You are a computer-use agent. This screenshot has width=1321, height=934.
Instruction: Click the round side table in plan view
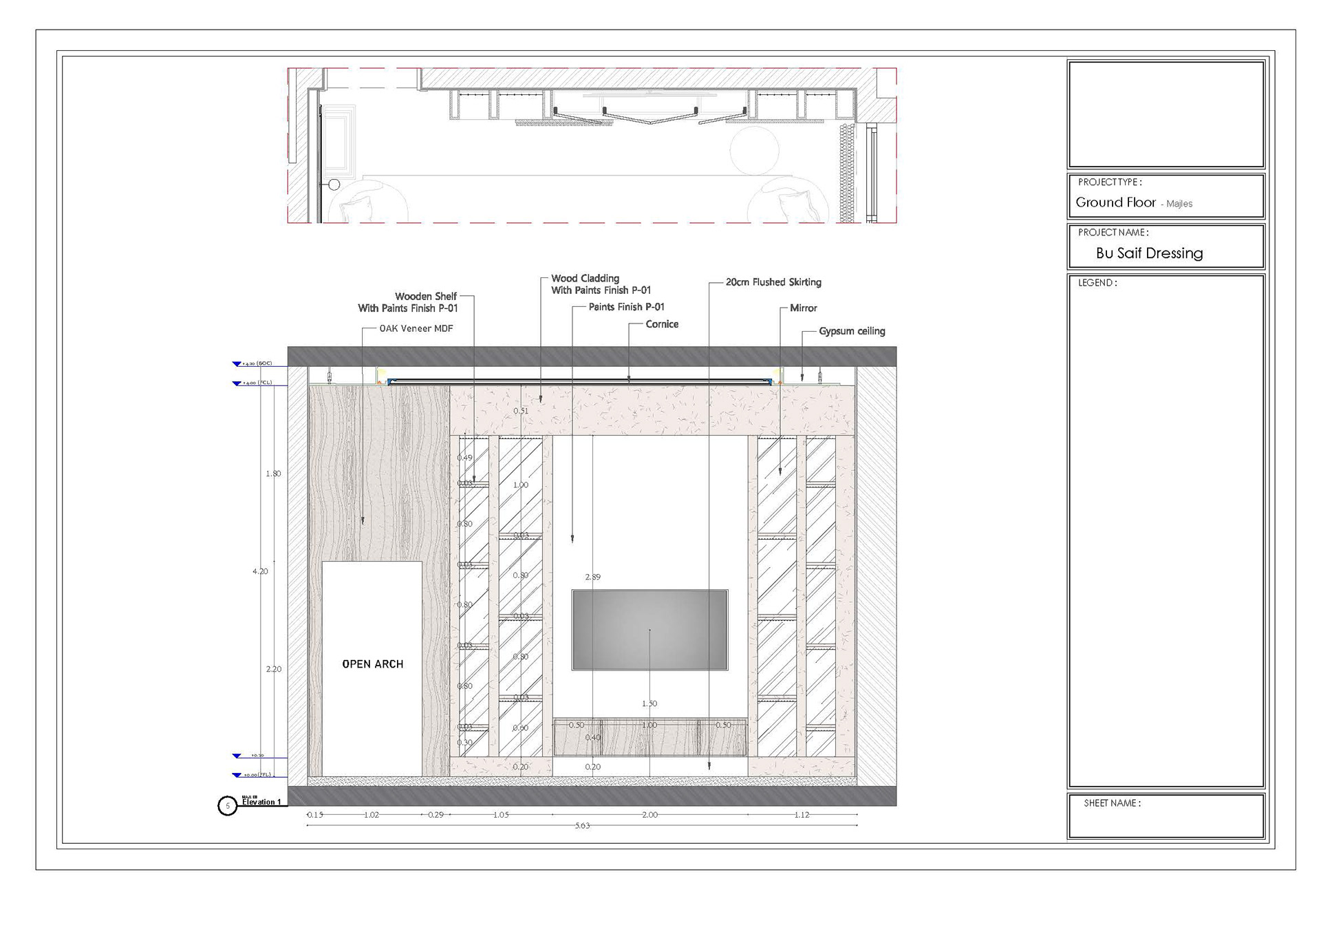(x=753, y=151)
